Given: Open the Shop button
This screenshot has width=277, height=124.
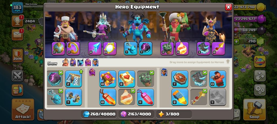Looking at the screenshot, I should pyautogui.click(x=254, y=110).
